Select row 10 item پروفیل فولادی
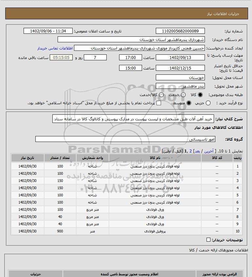 click(155, 231)
